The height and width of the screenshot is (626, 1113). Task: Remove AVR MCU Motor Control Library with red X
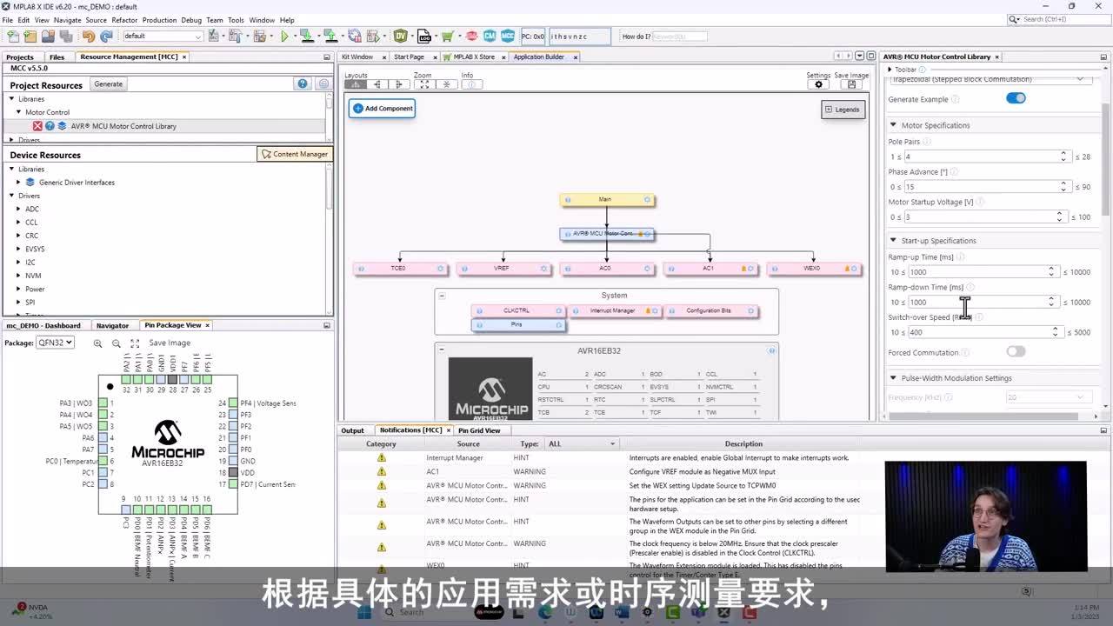click(x=37, y=126)
